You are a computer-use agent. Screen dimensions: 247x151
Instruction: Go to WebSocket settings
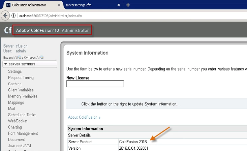click(x=18, y=121)
